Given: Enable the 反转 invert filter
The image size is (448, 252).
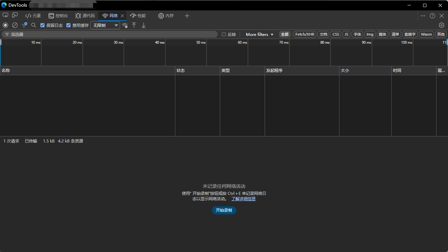Looking at the screenshot, I should pyautogui.click(x=224, y=34).
